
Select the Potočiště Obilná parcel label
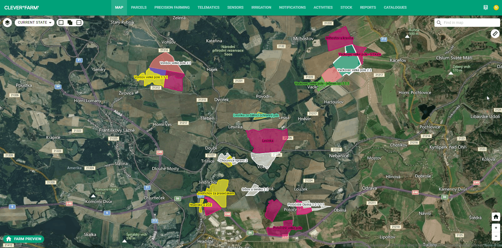(x=306, y=204)
